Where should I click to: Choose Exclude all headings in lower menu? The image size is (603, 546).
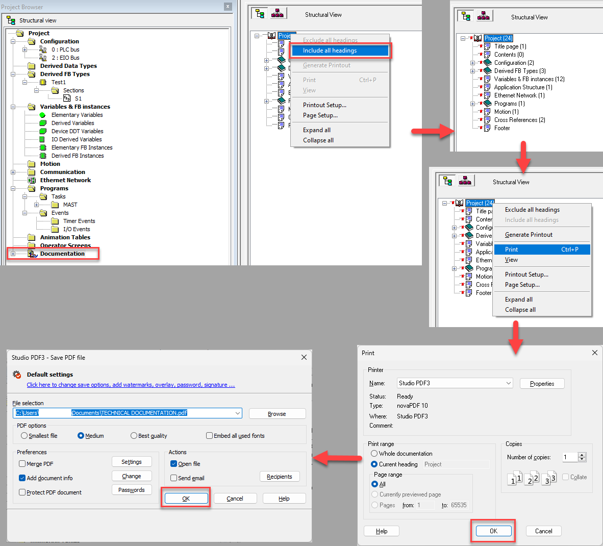[x=541, y=210]
